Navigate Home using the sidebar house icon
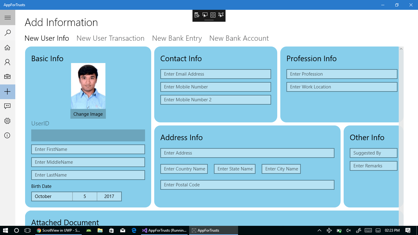 (7, 47)
